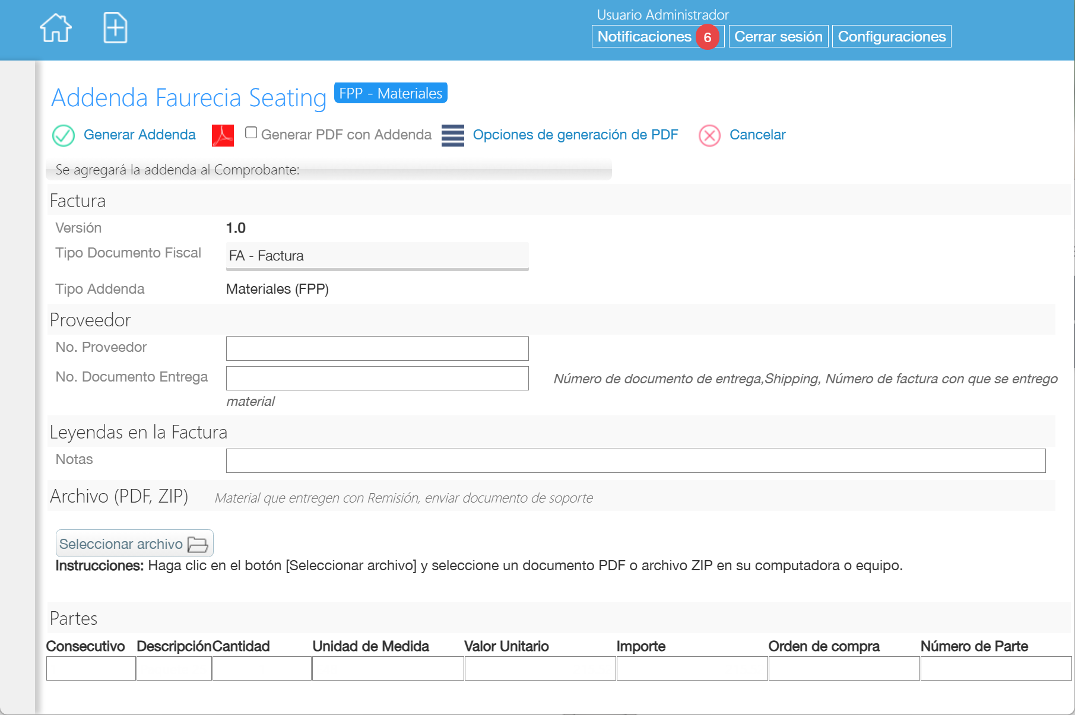Open Tipo Documento Fiscal dropdown
This screenshot has width=1075, height=715.
tap(378, 256)
